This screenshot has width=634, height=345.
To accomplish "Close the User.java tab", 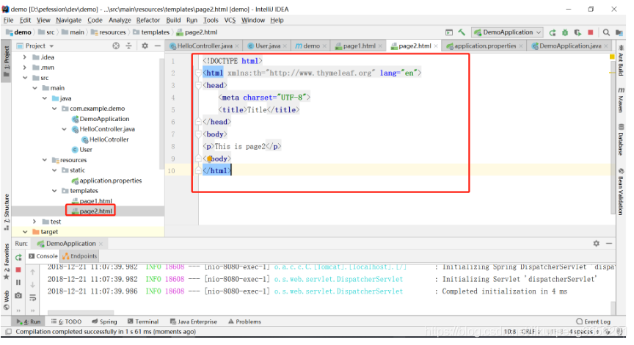I will (285, 46).
